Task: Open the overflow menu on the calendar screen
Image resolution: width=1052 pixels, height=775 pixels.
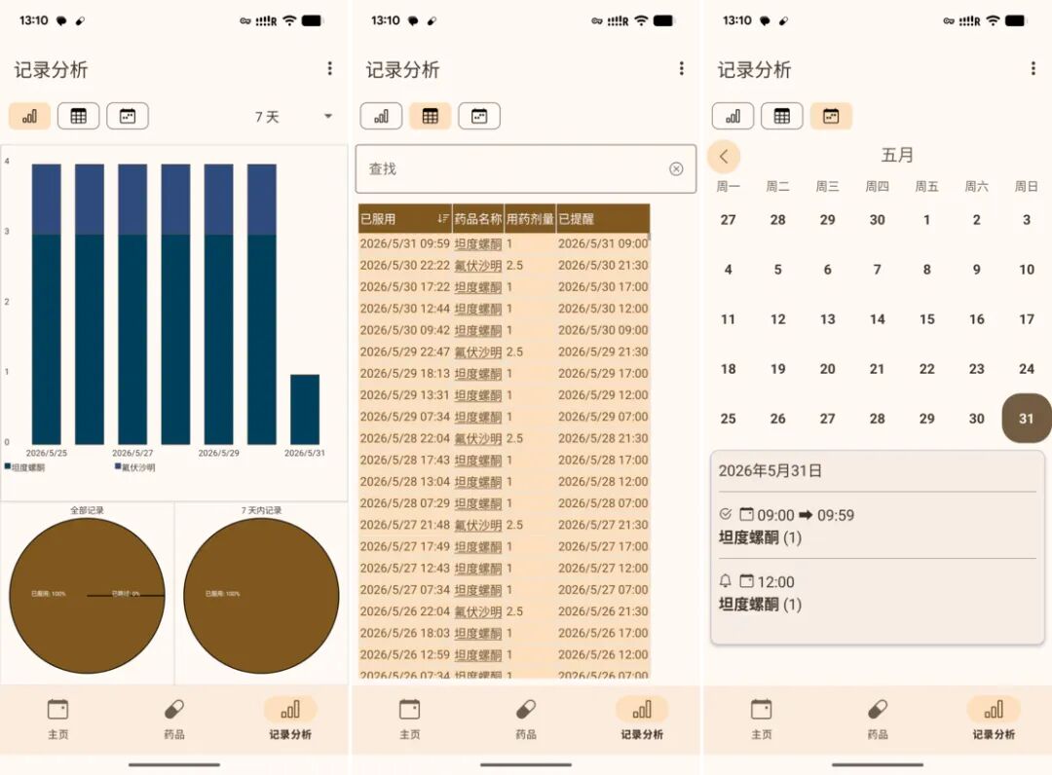Action: click(1033, 68)
